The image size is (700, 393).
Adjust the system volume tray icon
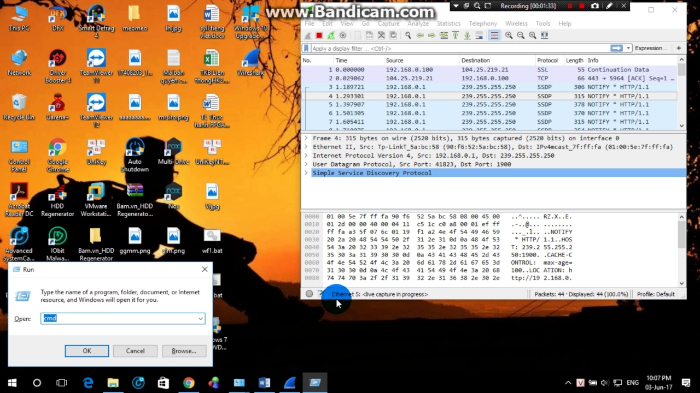pos(604,383)
